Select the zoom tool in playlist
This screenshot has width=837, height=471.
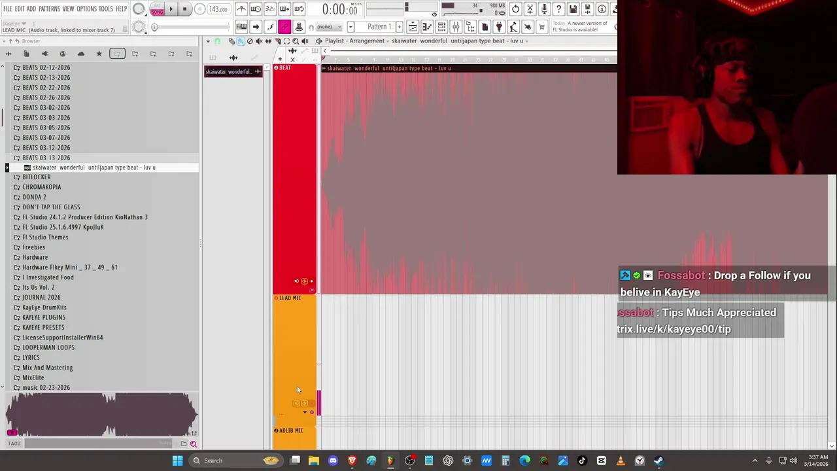(296, 41)
